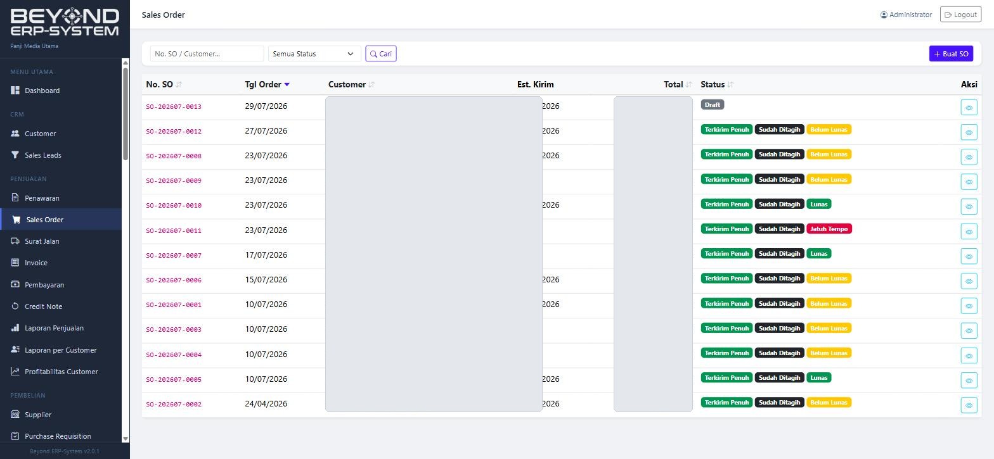Viewport: 994px width, 459px height.
Task: Click the Pembayaran cash icon
Action: [x=15, y=285]
